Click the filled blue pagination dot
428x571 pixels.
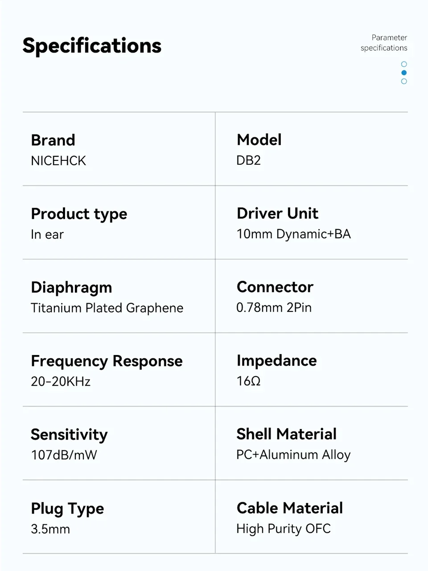click(x=404, y=73)
